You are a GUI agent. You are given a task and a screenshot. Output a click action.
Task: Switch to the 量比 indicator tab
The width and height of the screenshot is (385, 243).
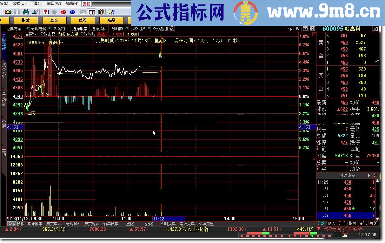(x=130, y=224)
